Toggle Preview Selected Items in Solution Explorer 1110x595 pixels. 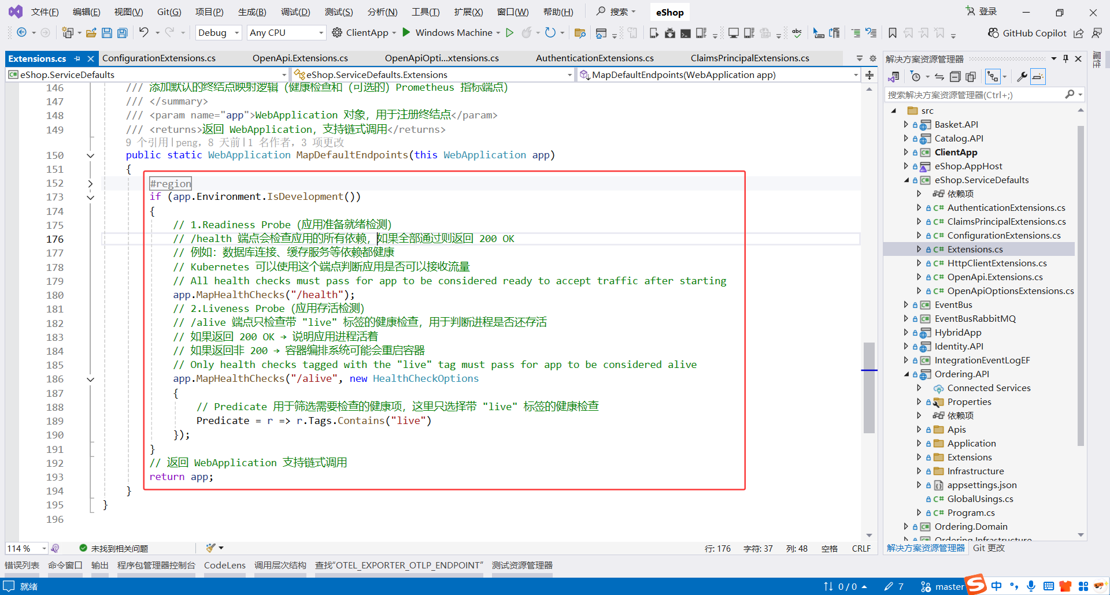pos(1038,76)
